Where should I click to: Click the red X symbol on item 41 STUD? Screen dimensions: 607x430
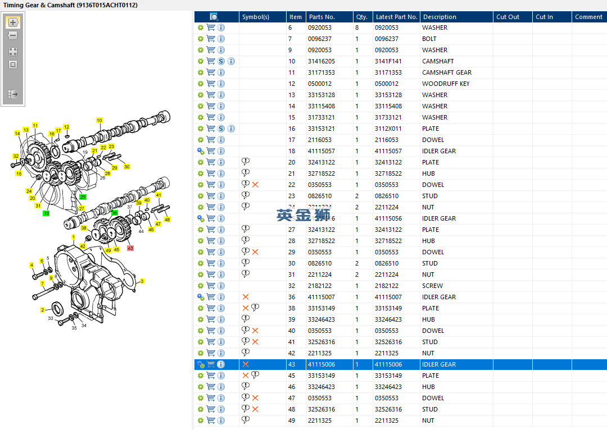[x=255, y=342]
